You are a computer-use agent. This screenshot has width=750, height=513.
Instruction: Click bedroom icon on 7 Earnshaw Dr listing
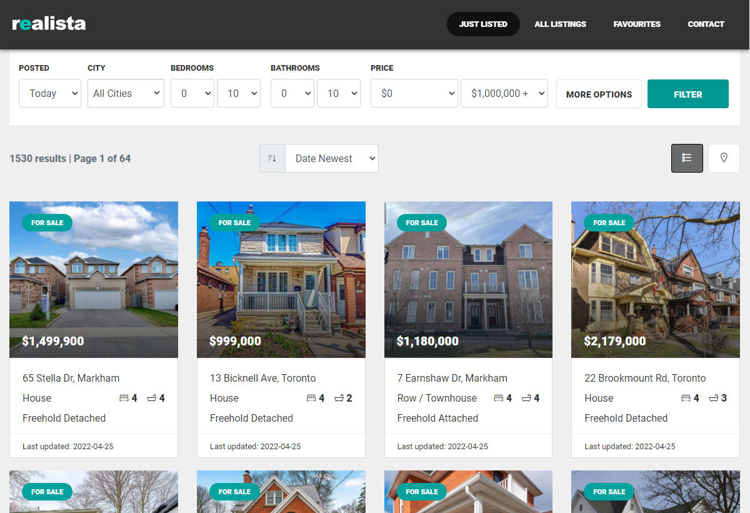[499, 398]
